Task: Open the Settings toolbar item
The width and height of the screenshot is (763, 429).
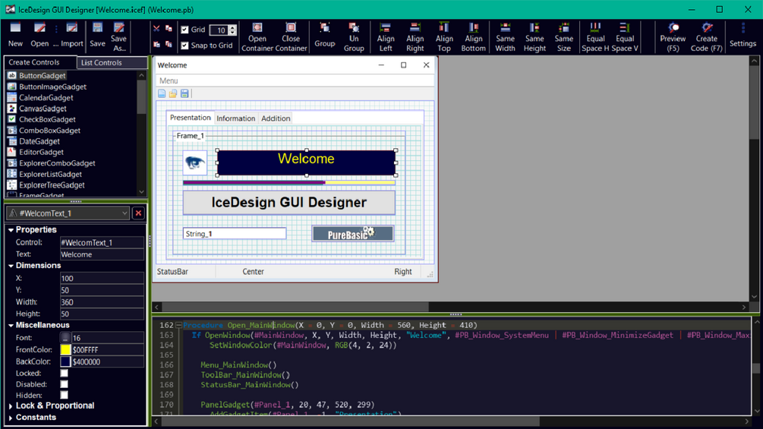Action: 743,35
